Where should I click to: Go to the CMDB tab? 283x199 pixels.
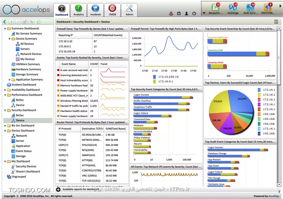(112, 10)
